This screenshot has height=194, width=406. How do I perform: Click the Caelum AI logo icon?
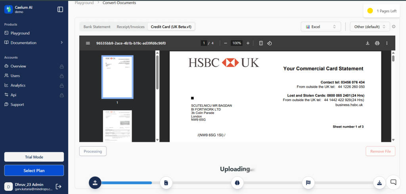pos(9,9)
